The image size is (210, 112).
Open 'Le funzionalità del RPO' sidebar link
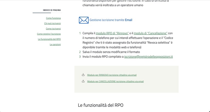click(49, 39)
